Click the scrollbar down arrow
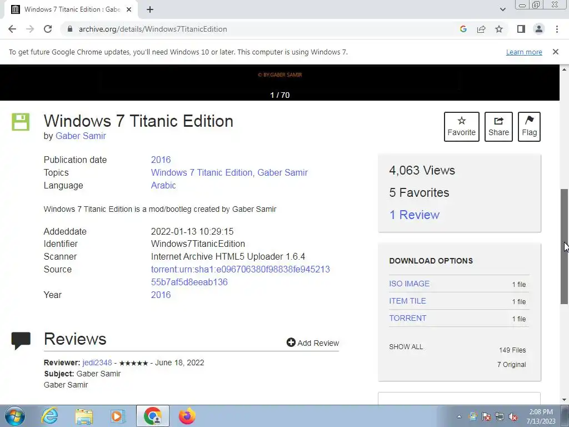This screenshot has width=569, height=427. (565, 400)
